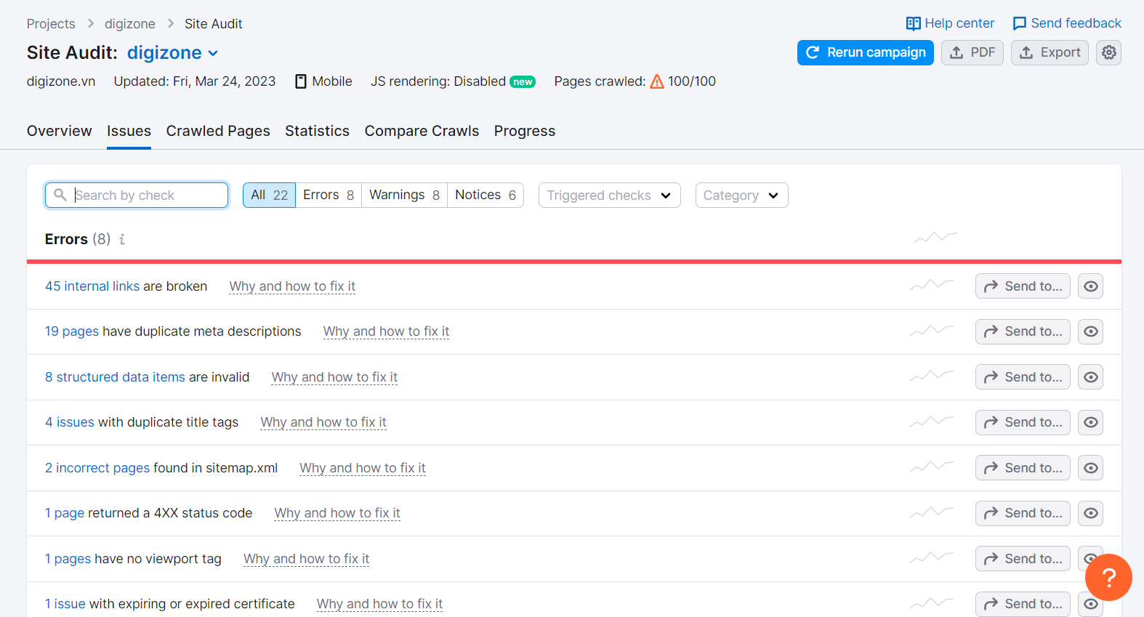Hide the 4XX status code check
Image resolution: width=1144 pixels, height=617 pixels.
coord(1090,513)
